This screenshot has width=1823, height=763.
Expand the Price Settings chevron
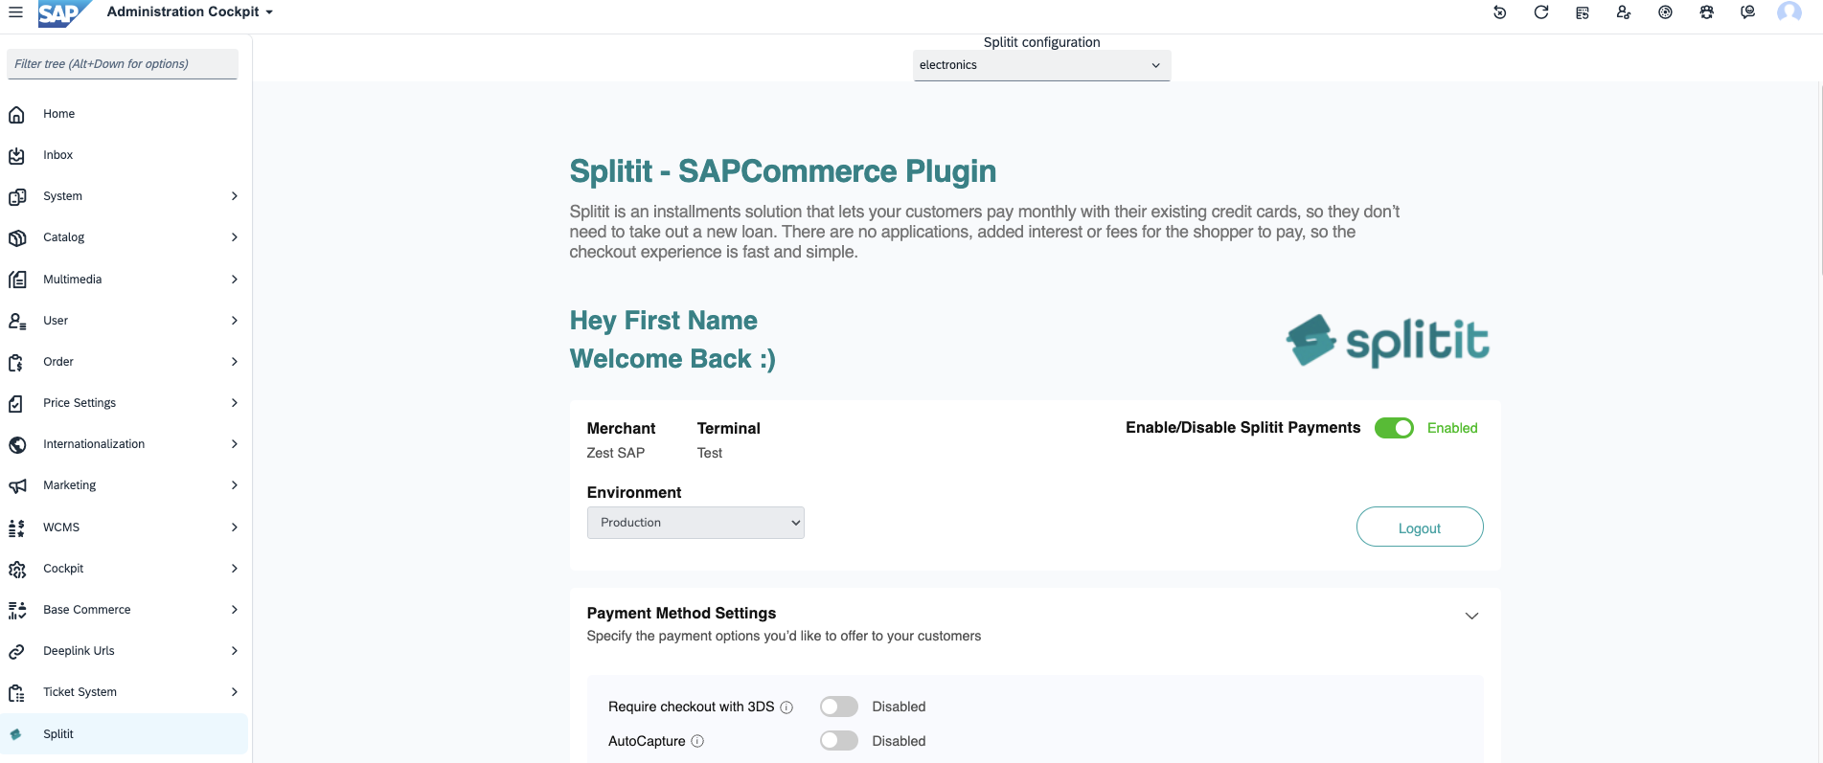coord(235,403)
